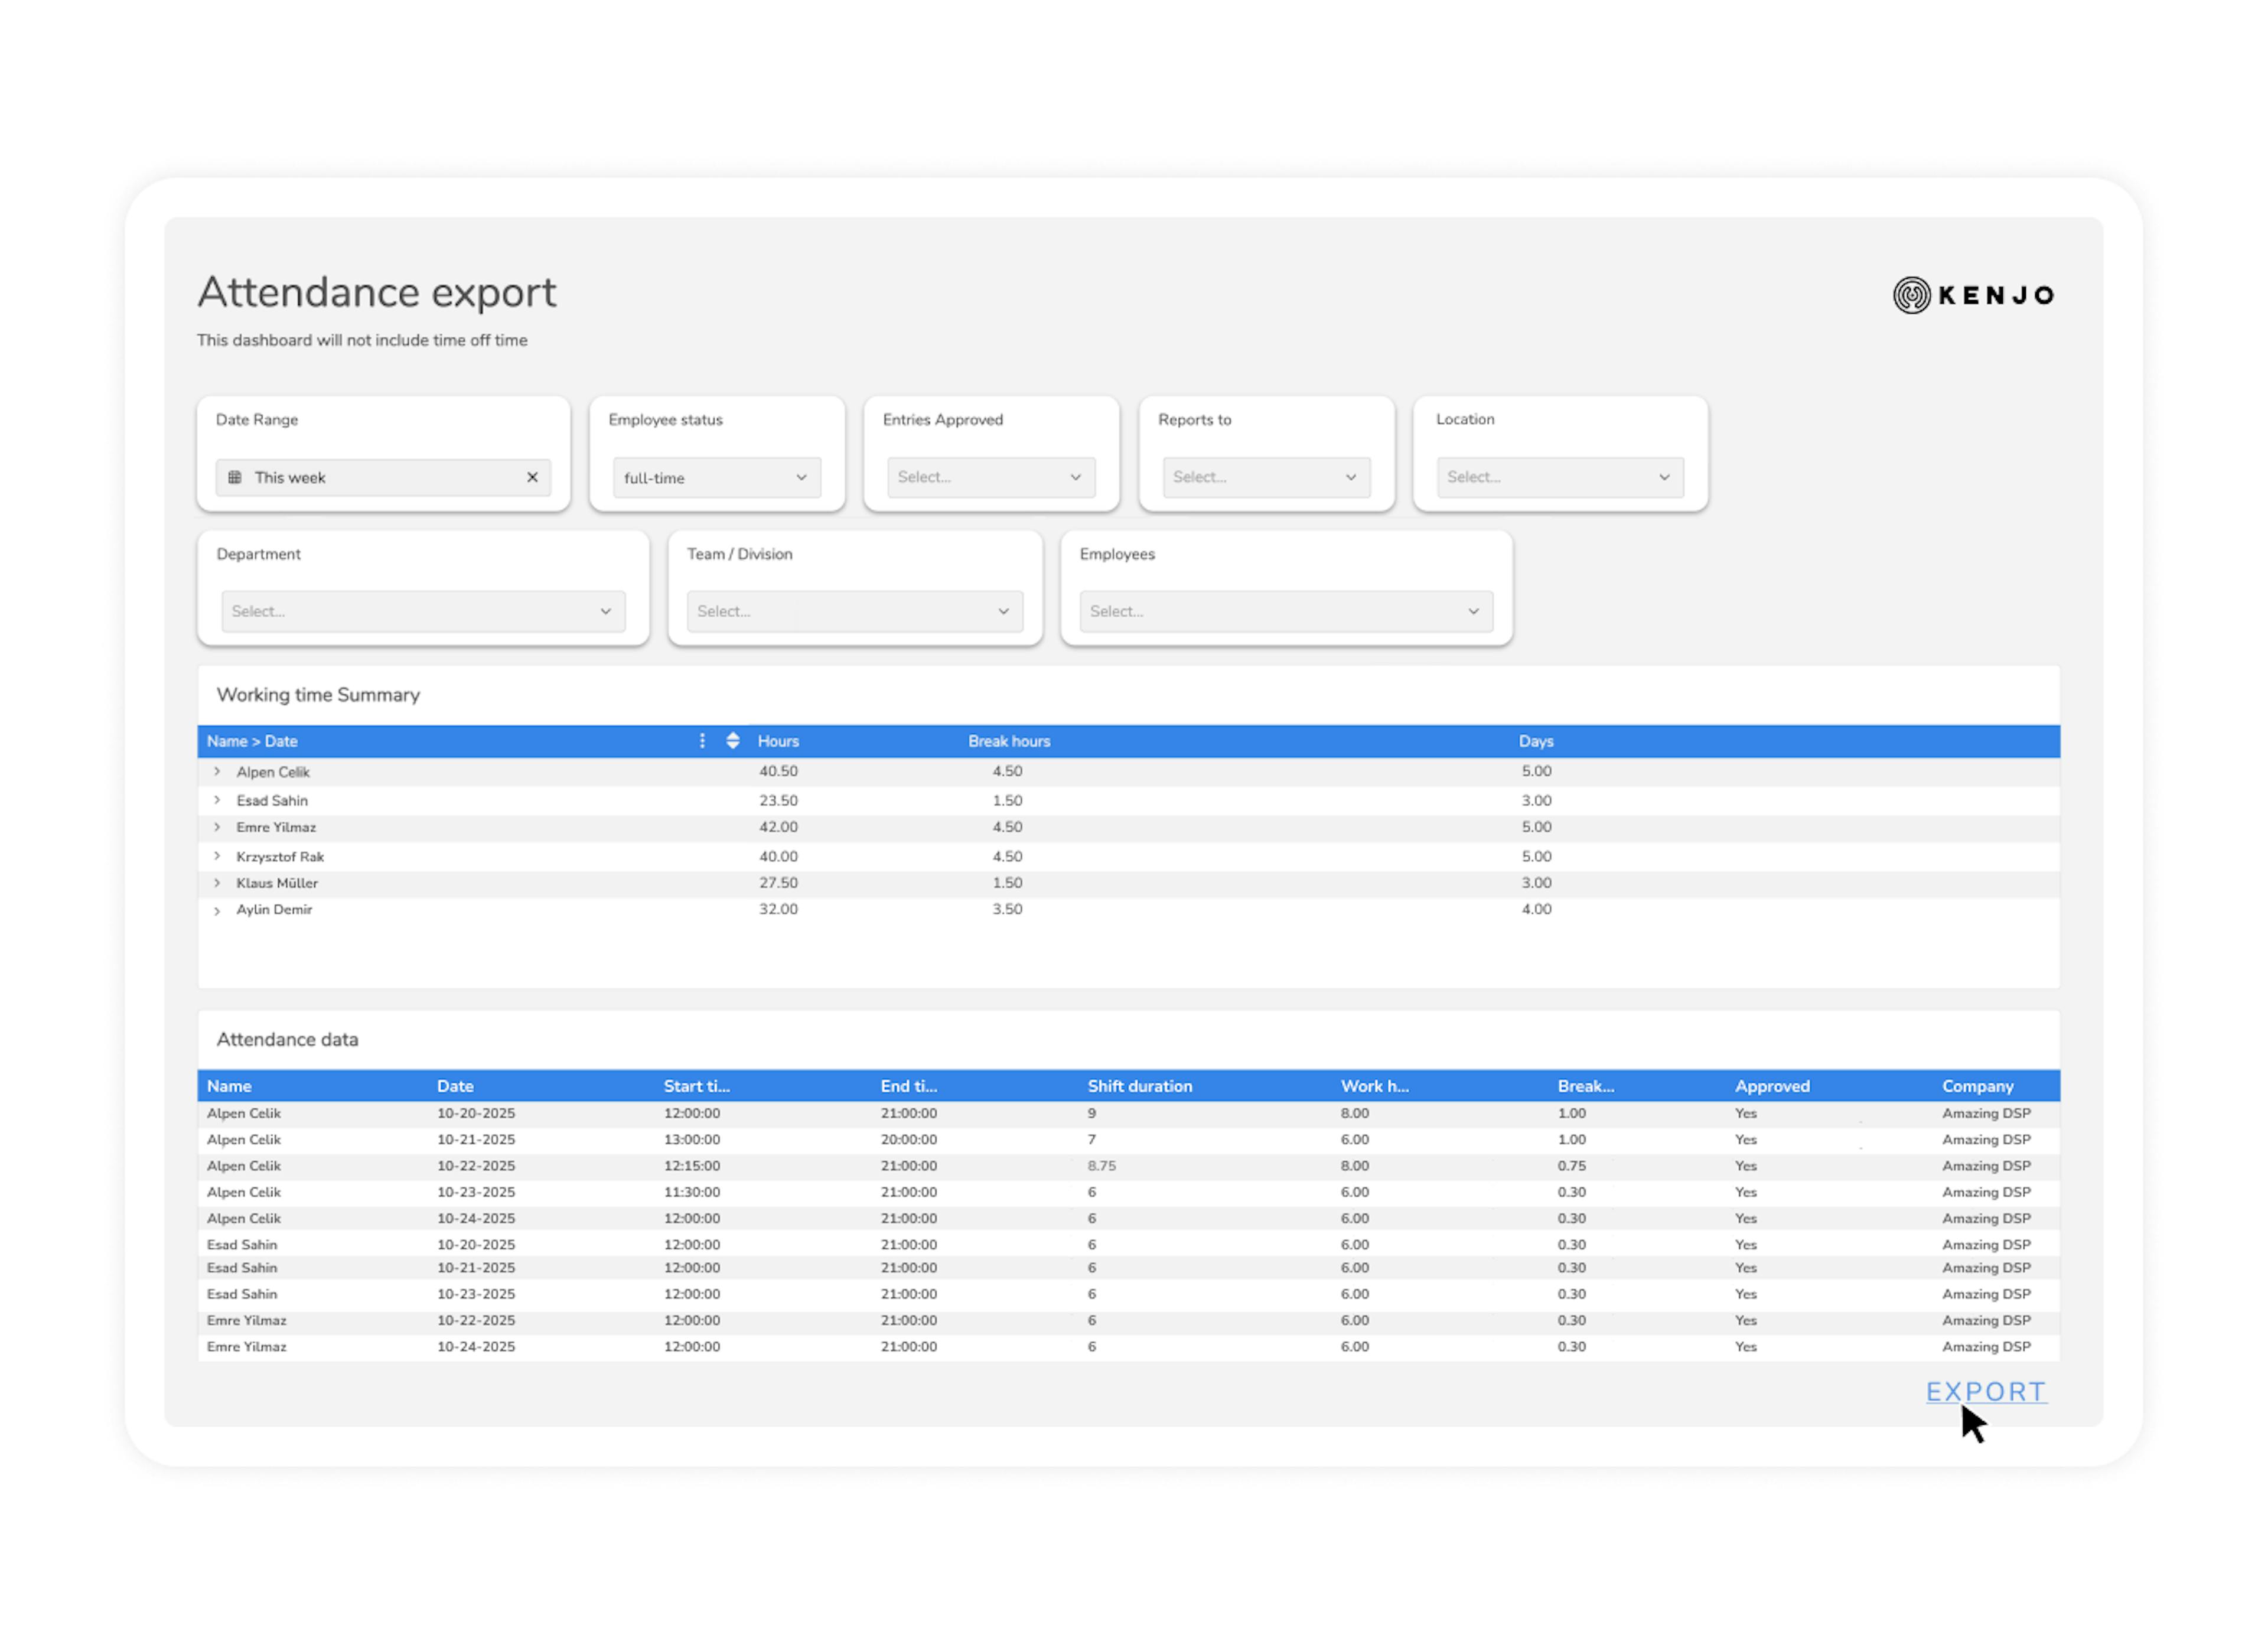Open the Entries Approved dropdown
Image resolution: width=2268 pixels, height=1644 pixels.
tap(990, 477)
